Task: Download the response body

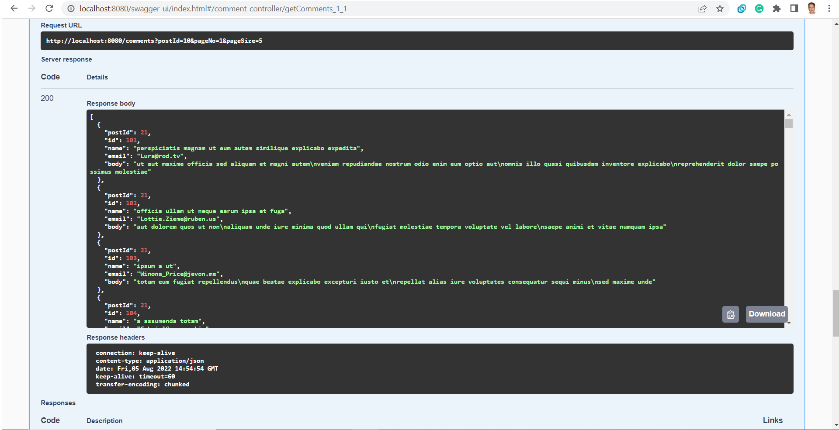Action: tap(767, 314)
